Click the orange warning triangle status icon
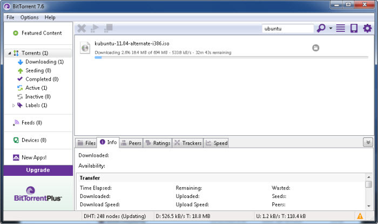378x224 pixels. click(360, 216)
